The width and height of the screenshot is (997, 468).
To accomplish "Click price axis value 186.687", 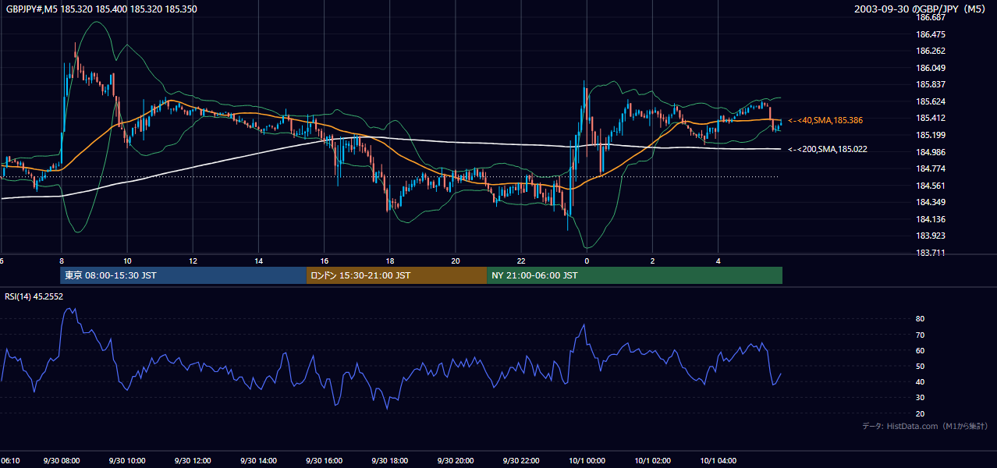I will pos(932,17).
